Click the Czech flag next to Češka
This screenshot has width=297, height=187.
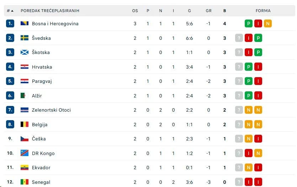(x=25, y=139)
